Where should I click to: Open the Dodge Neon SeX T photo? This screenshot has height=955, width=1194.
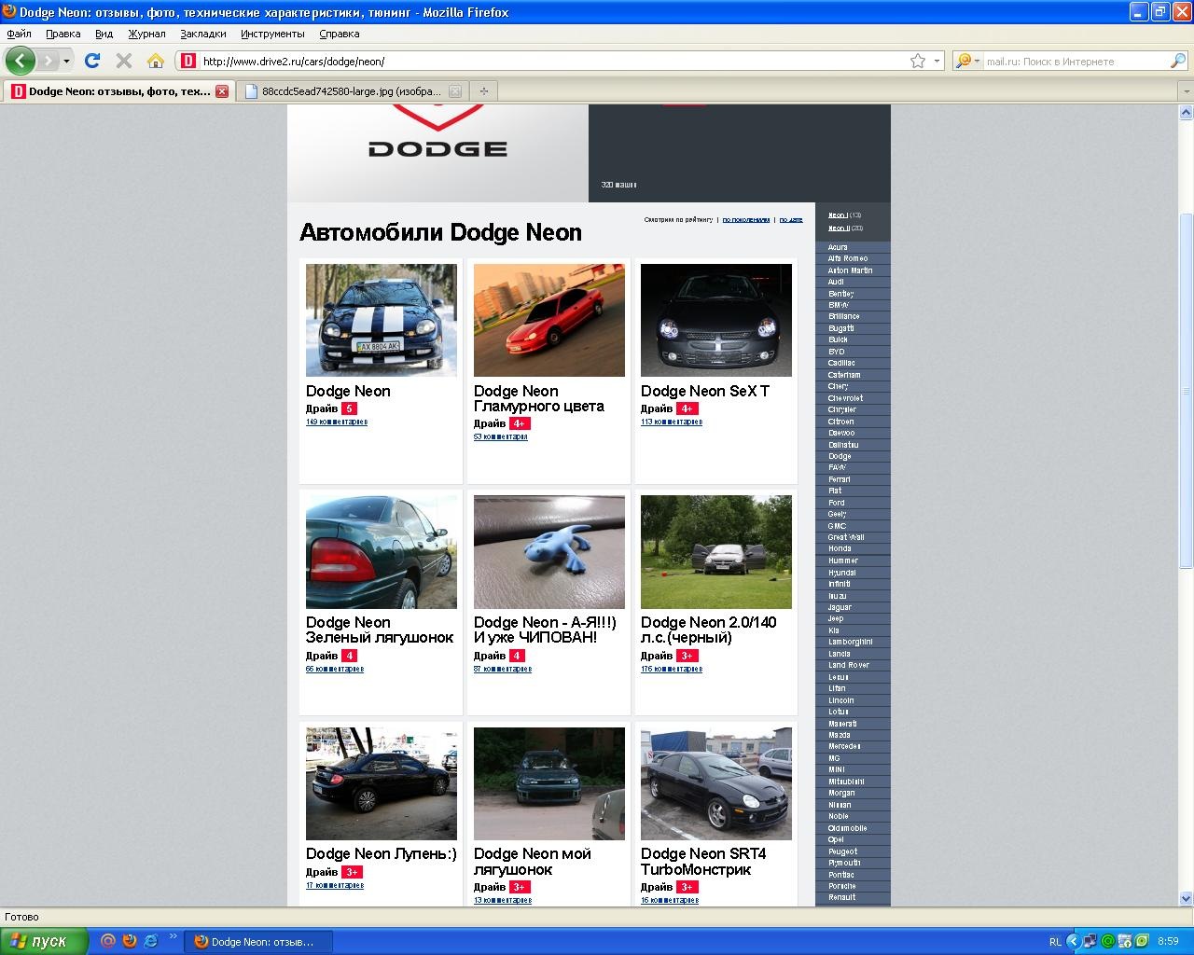[716, 320]
